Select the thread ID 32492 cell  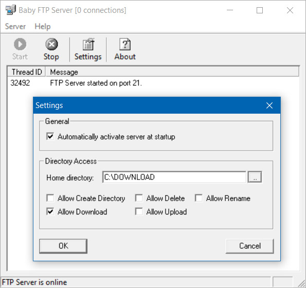(20, 83)
